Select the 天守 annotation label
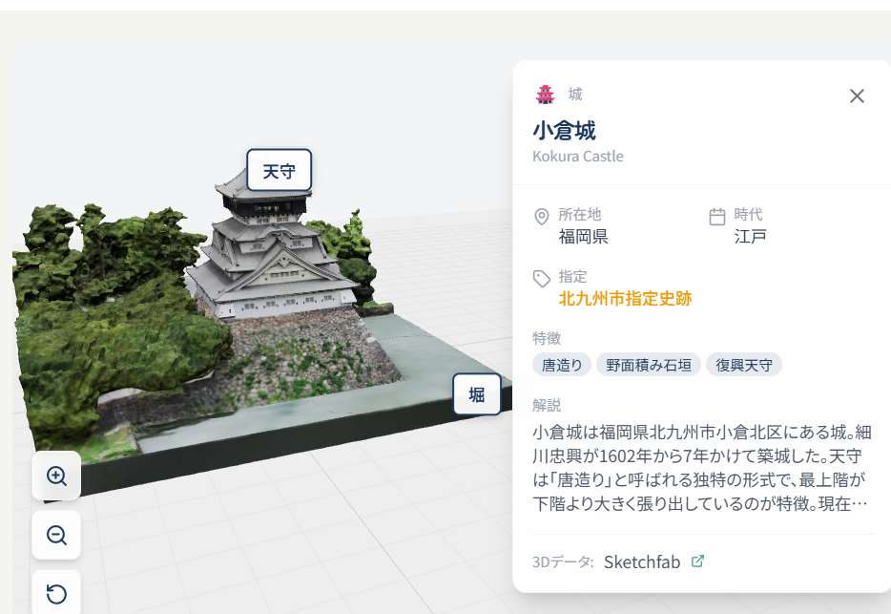The height and width of the screenshot is (614, 891). coord(279,170)
